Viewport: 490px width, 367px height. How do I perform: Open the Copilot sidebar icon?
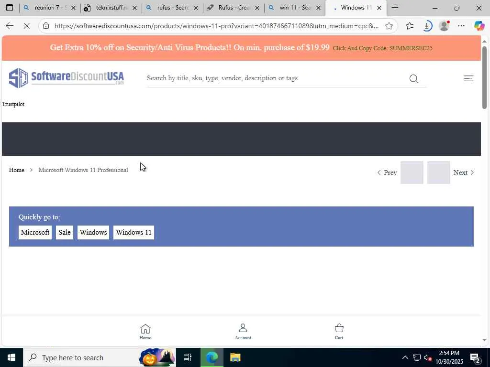pyautogui.click(x=479, y=26)
